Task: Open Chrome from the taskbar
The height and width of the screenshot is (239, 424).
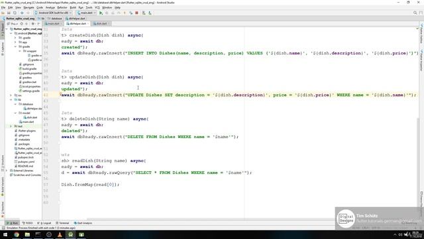Action: 17,234
